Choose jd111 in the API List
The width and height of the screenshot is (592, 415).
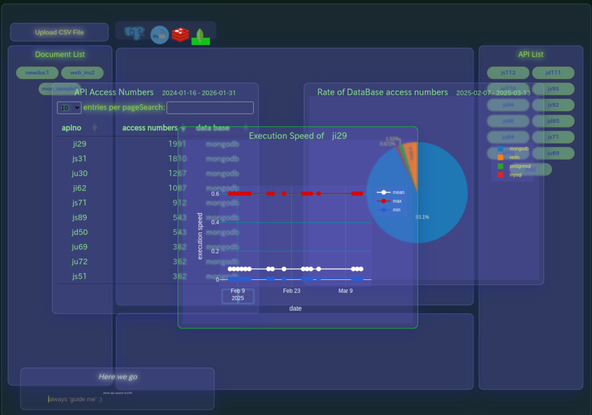click(x=553, y=73)
